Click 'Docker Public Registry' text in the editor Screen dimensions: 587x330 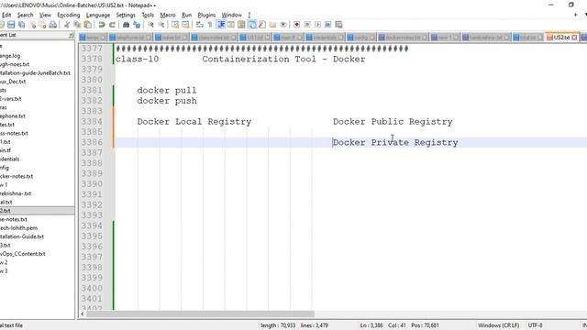[393, 122]
